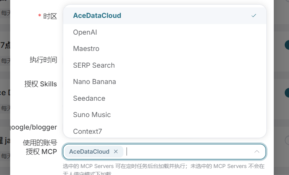The image size is (289, 175).
Task: Choose Seedance from the options
Action: pyautogui.click(x=164, y=98)
